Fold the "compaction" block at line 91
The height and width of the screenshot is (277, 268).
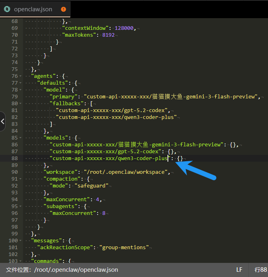tap(21, 179)
